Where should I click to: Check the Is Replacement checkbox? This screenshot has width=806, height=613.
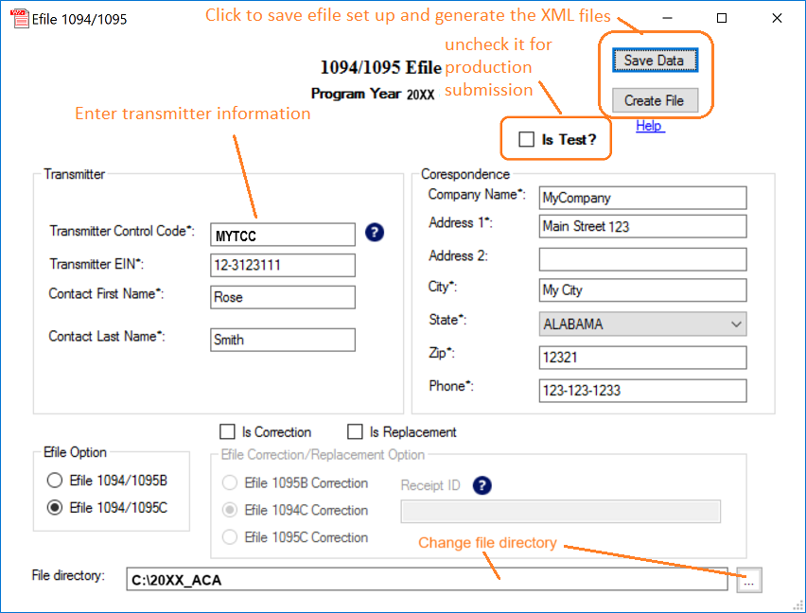tap(355, 432)
